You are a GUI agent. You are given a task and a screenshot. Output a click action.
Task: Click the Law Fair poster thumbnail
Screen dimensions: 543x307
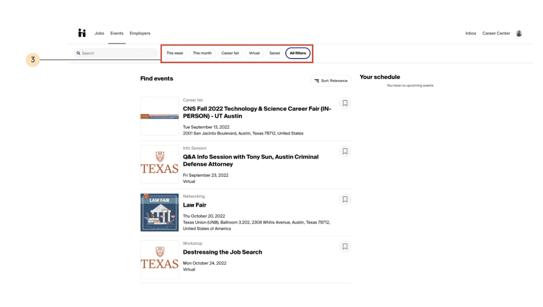[160, 213]
